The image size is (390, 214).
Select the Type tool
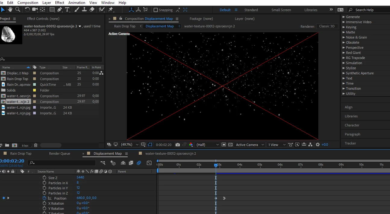(67, 10)
